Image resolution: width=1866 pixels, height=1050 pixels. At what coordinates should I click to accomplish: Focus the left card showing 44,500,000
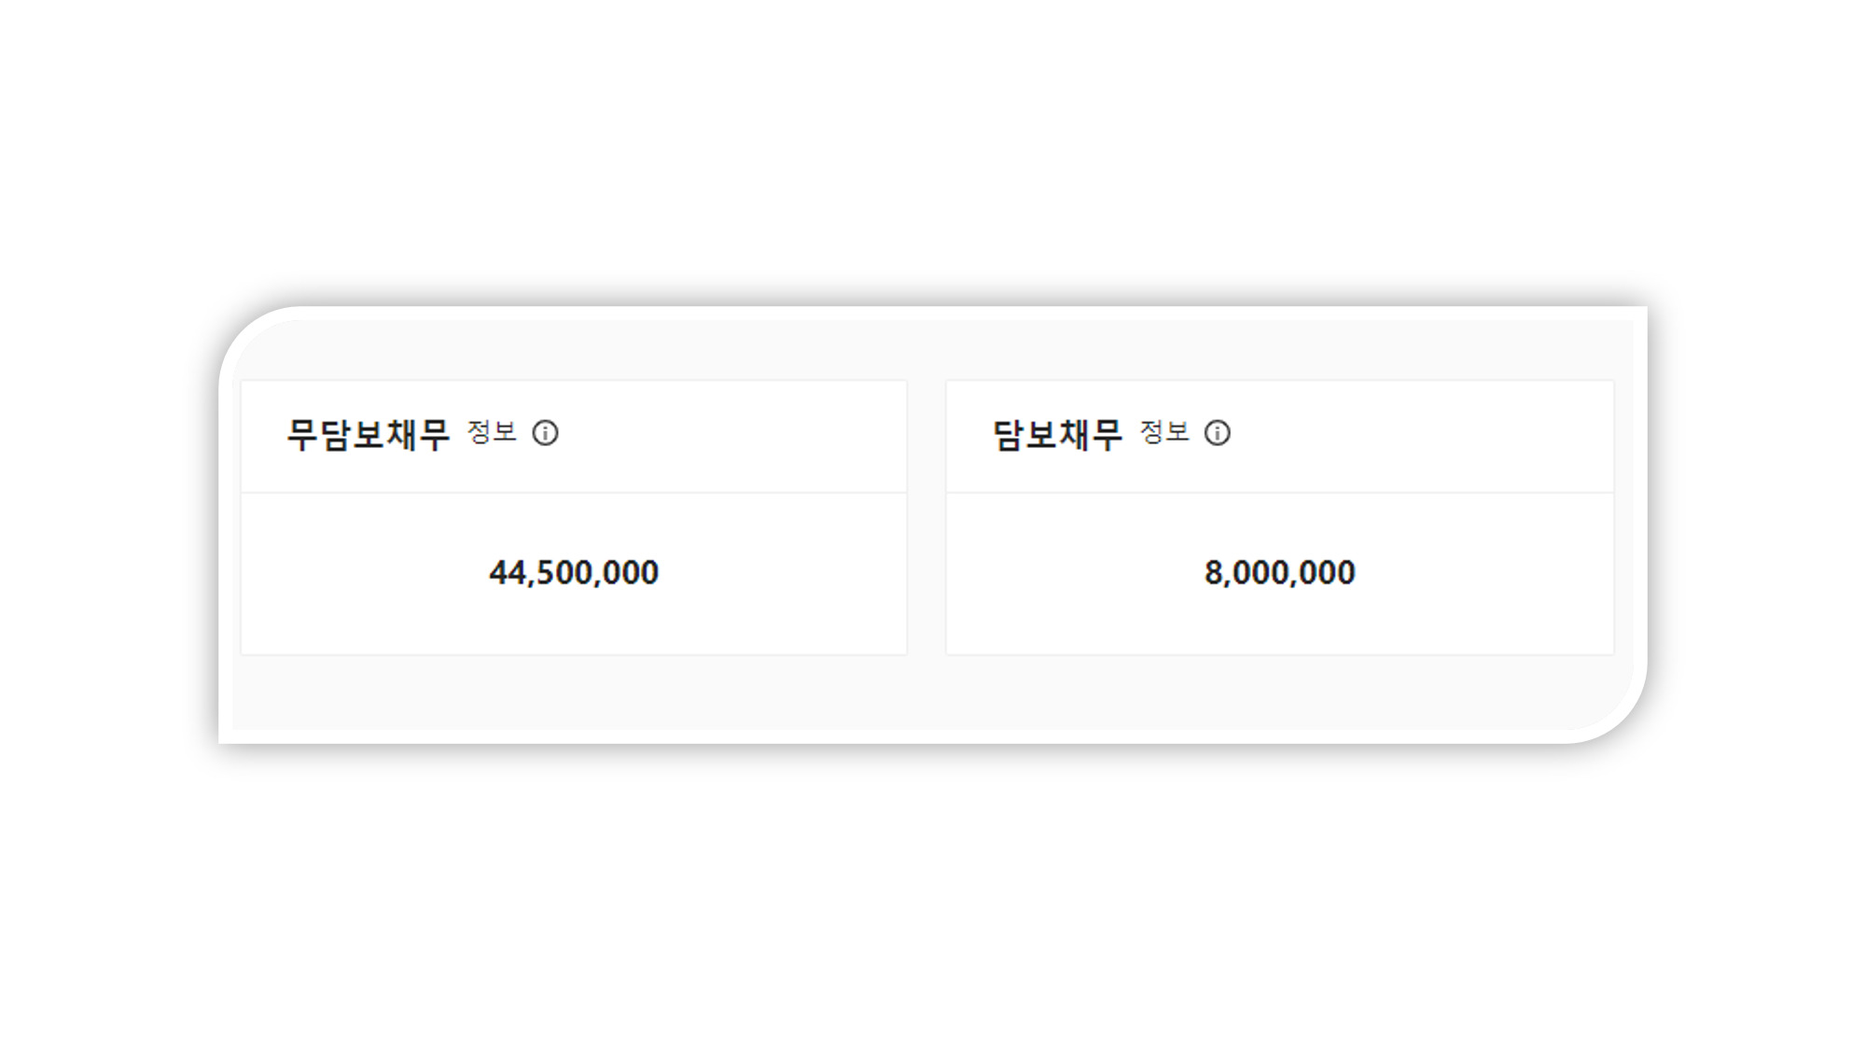(x=574, y=518)
